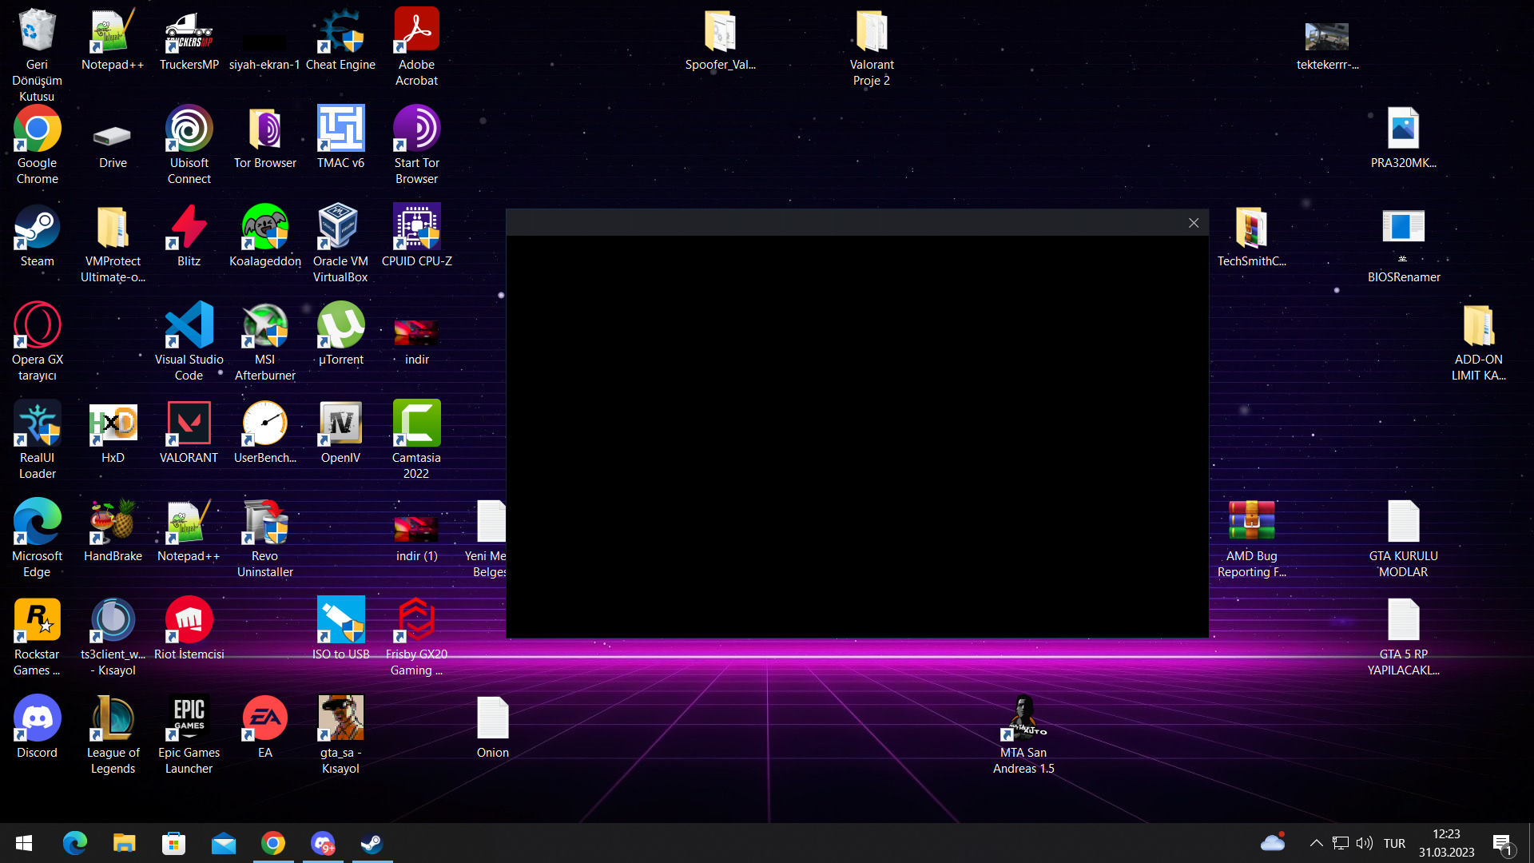Open Frisby GX20 Gaming shortcut
This screenshot has height=863, width=1534.
pos(416,636)
